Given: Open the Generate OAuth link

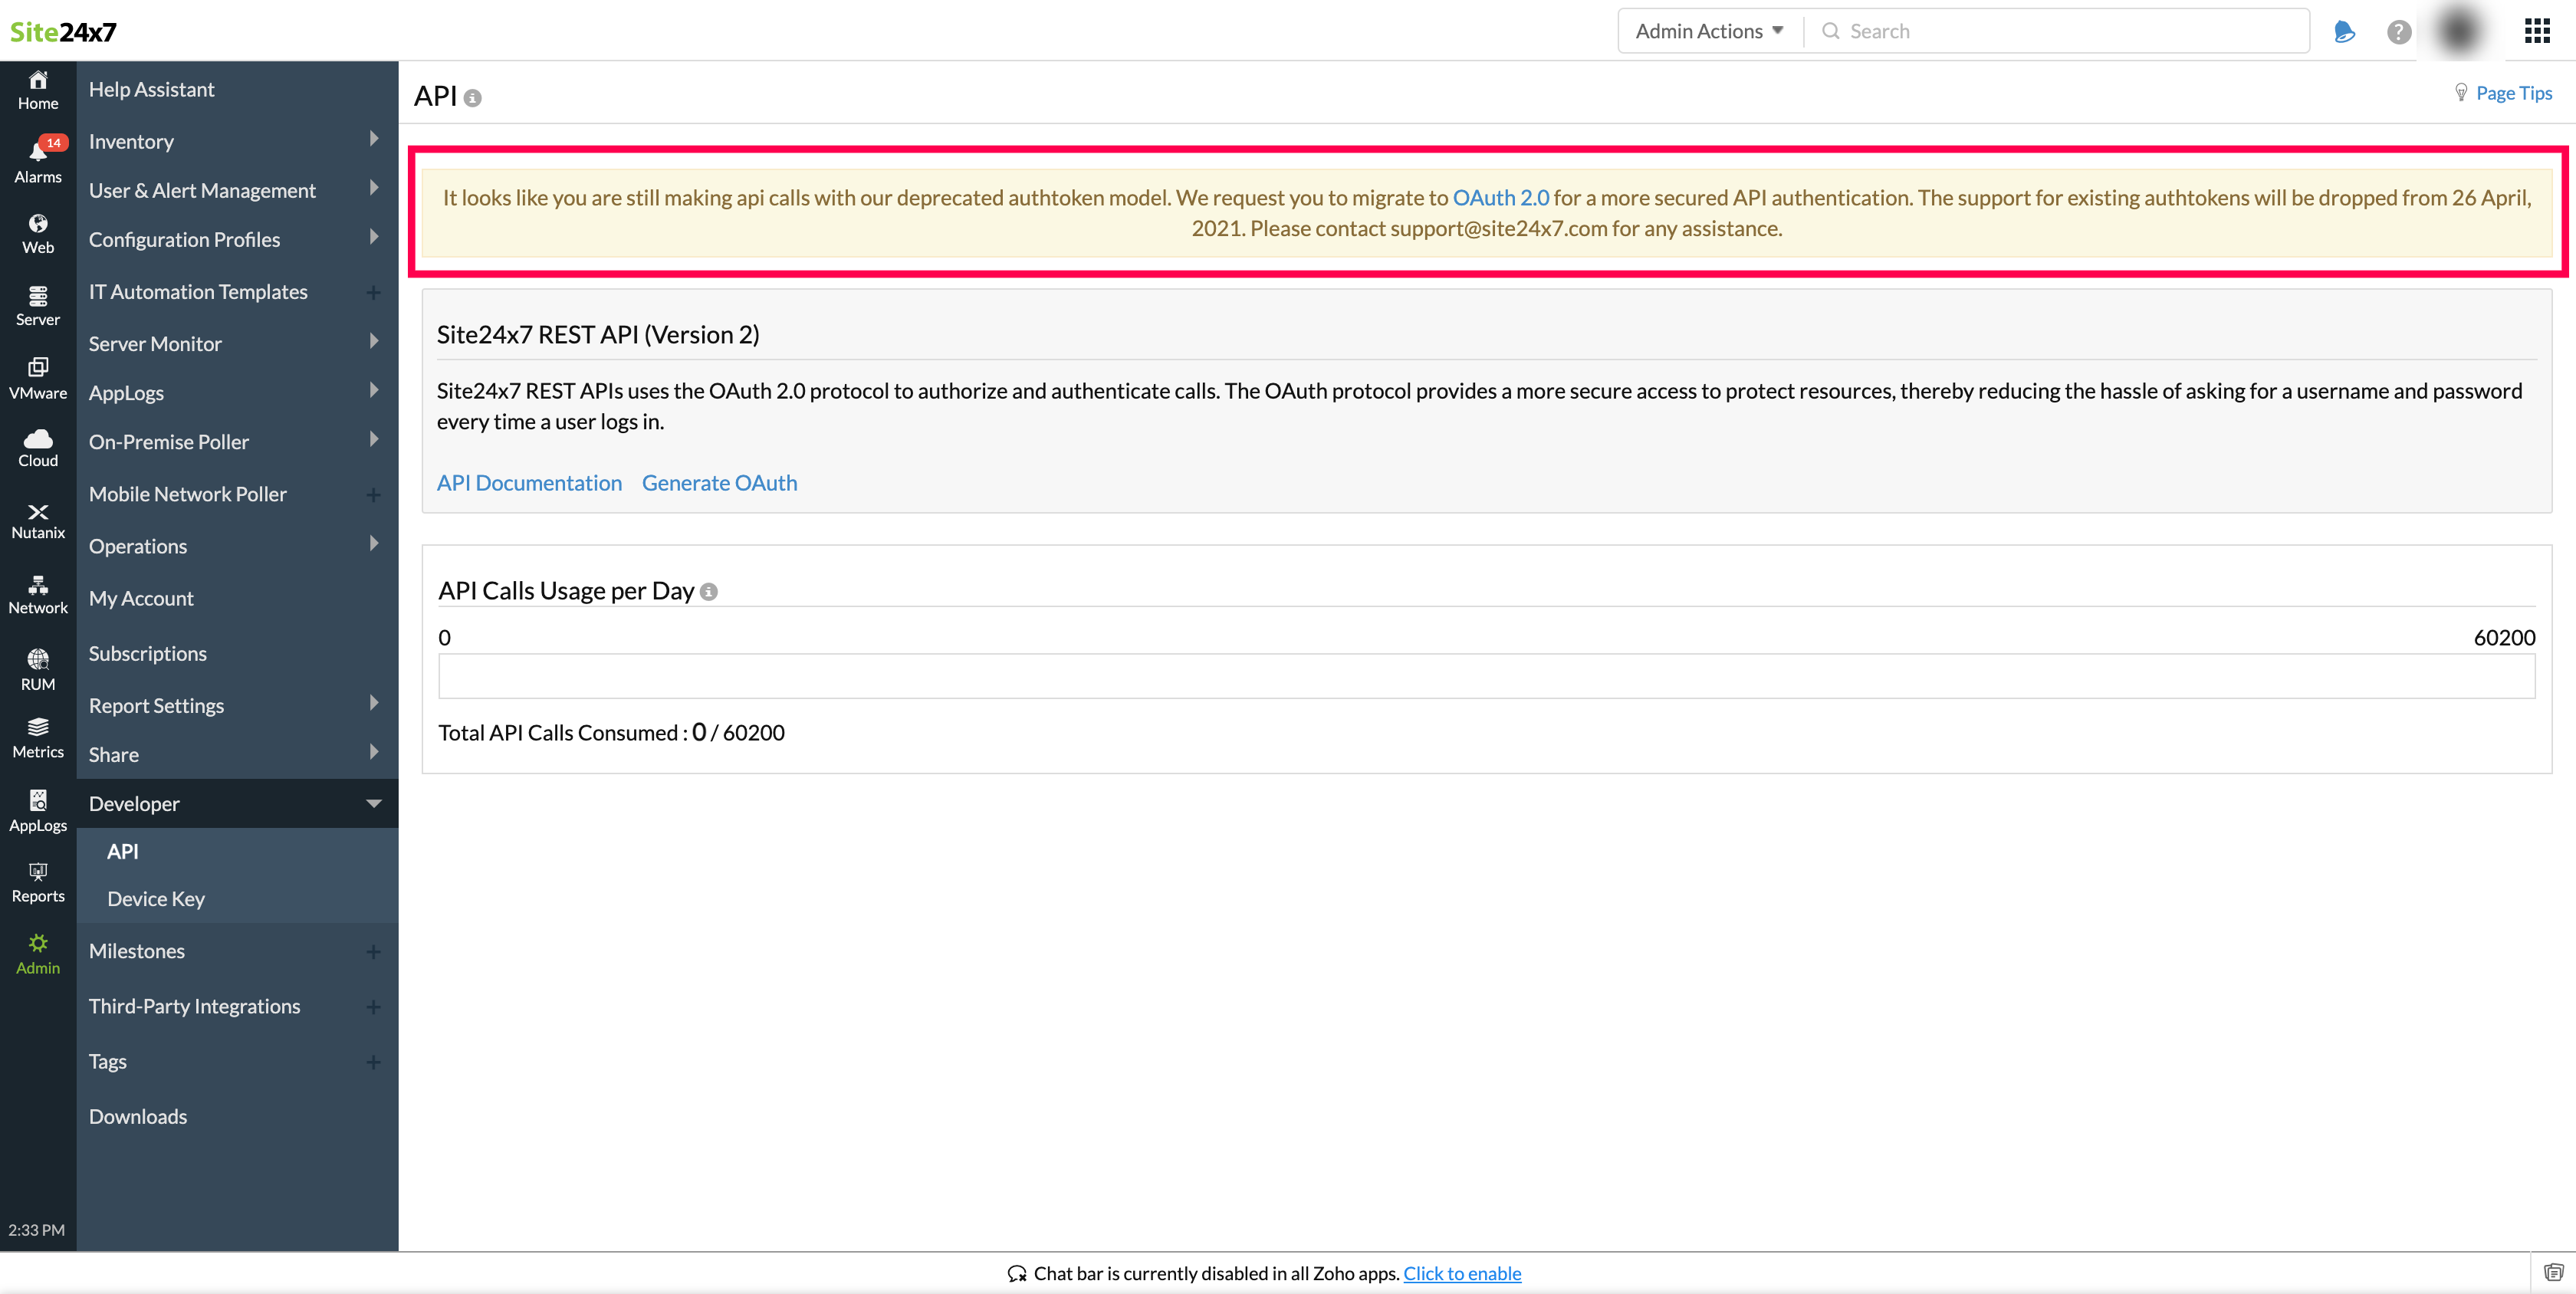Looking at the screenshot, I should 719,482.
